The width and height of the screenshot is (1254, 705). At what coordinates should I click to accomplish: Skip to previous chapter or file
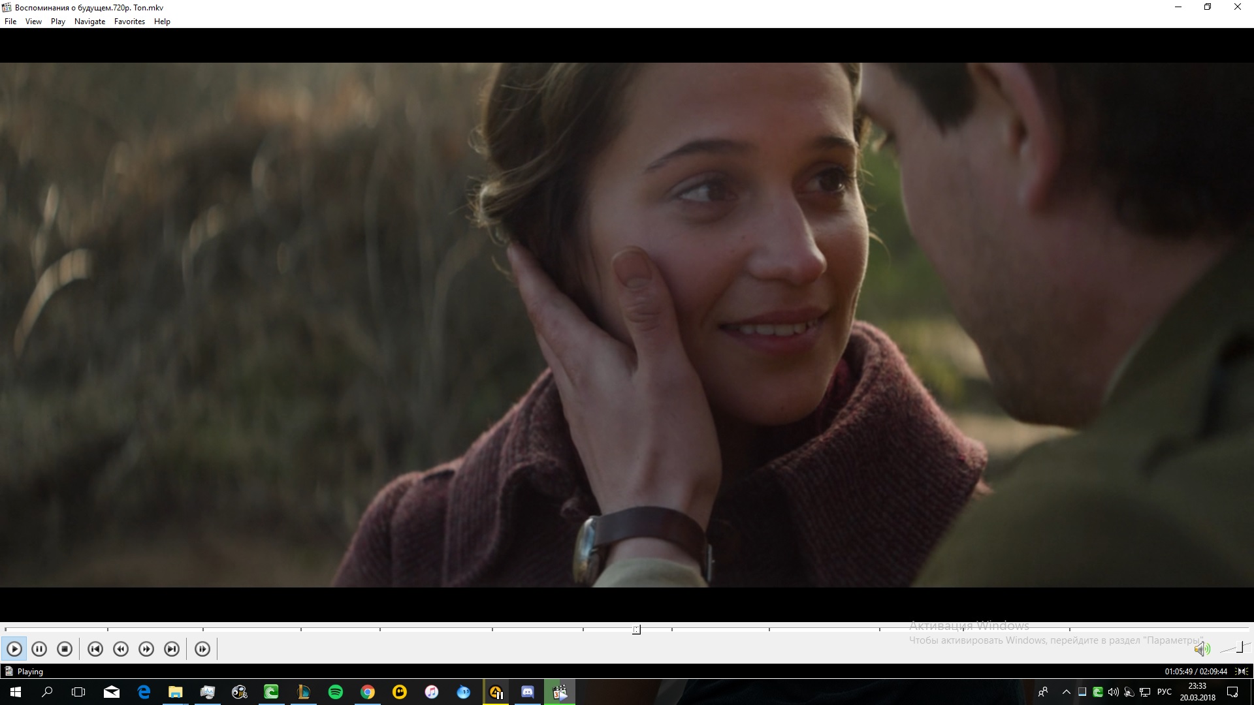point(95,649)
